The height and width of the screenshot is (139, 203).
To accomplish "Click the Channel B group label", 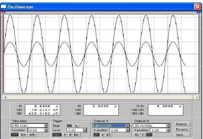I will (x=141, y=121).
